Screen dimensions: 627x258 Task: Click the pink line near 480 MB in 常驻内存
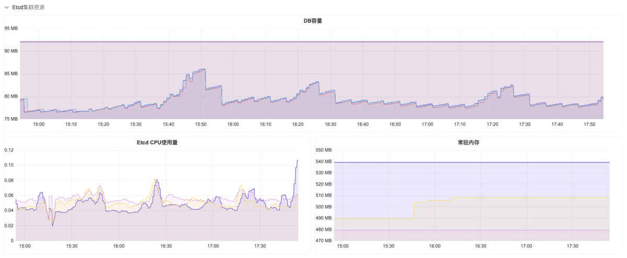click(470, 230)
